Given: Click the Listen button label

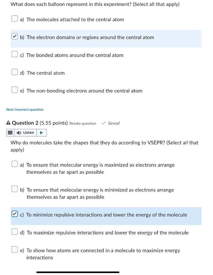Looking at the screenshot, I should pos(28,133).
